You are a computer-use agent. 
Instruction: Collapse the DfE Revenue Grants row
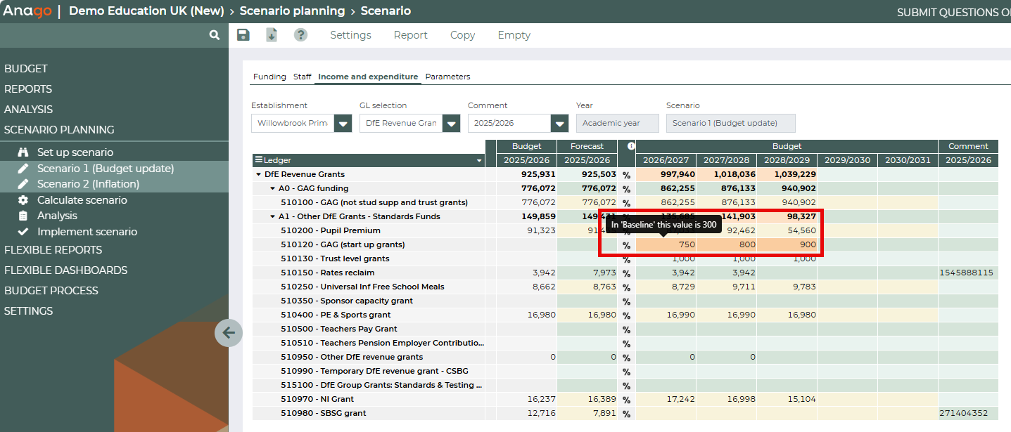(258, 174)
